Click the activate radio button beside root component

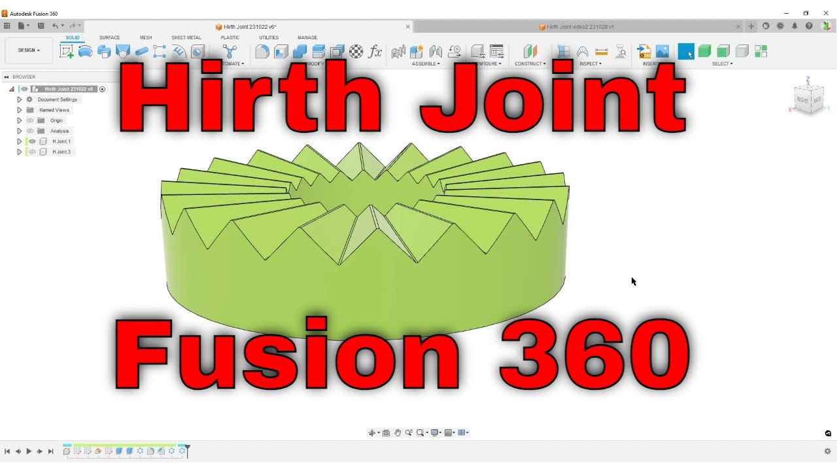pos(102,89)
